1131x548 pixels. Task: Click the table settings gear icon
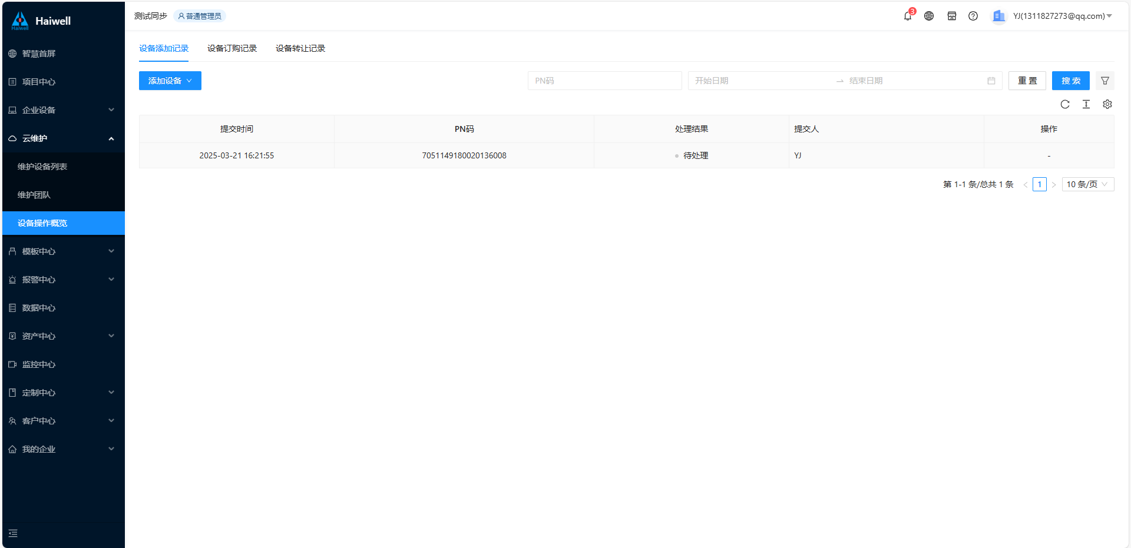point(1107,104)
